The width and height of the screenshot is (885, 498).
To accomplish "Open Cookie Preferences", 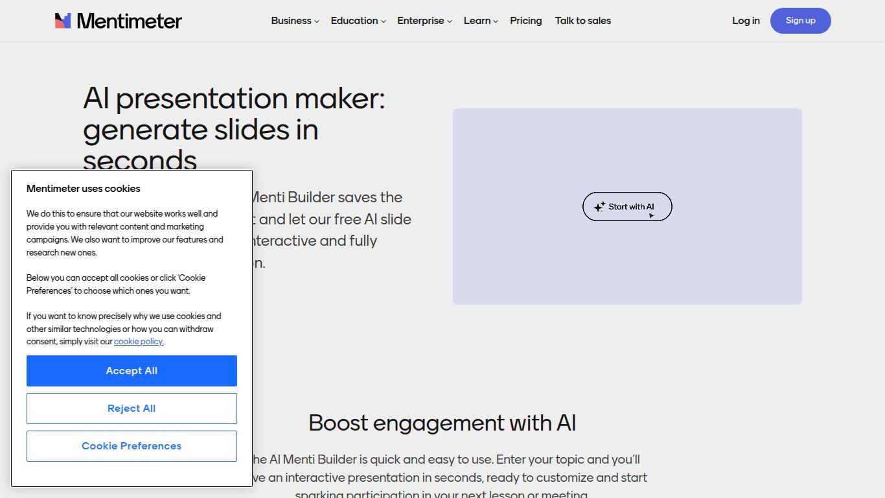I will click(x=131, y=445).
